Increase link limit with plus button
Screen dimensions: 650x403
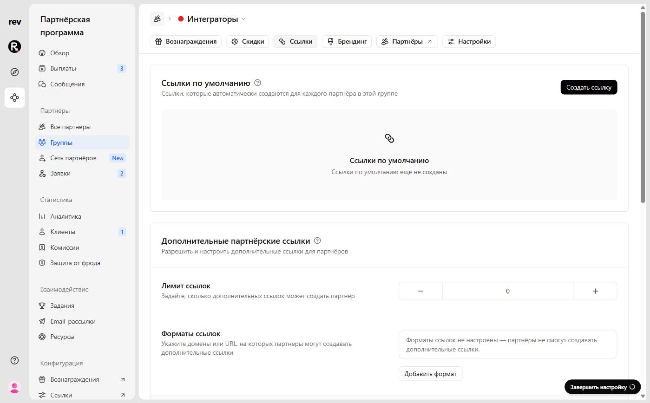point(595,291)
